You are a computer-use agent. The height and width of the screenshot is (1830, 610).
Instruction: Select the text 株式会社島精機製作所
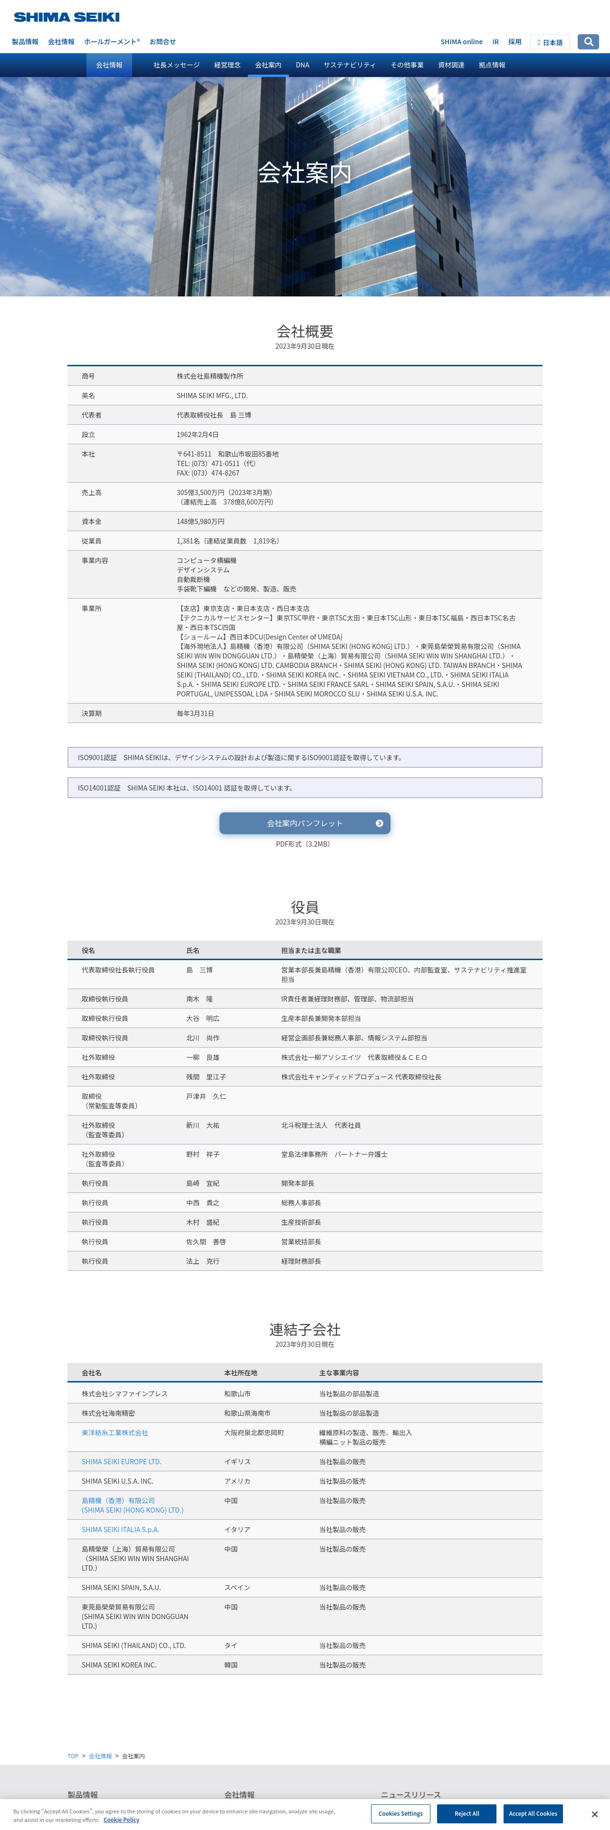point(210,376)
